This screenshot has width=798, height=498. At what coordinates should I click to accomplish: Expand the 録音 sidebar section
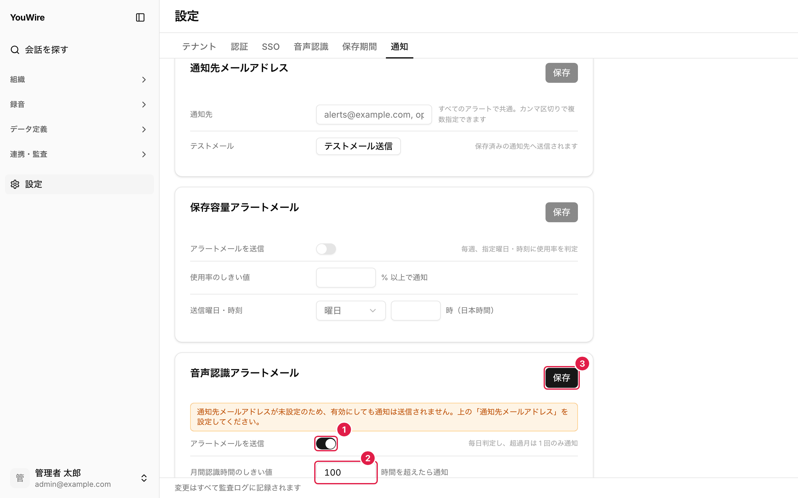pyautogui.click(x=79, y=104)
